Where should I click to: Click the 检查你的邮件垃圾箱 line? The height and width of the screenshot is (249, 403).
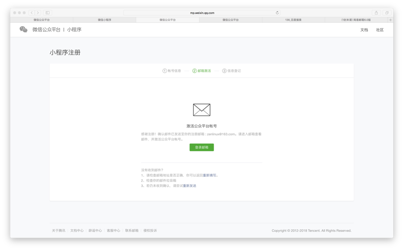pos(159,181)
